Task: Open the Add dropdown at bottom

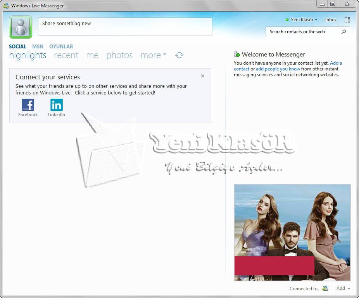Action: click(343, 288)
